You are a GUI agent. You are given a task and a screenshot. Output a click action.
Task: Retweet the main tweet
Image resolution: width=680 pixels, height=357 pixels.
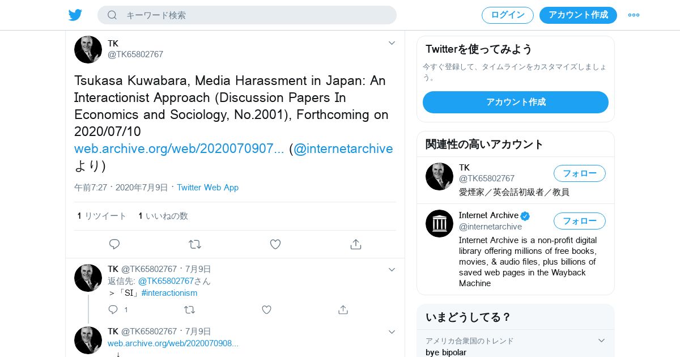(x=195, y=244)
